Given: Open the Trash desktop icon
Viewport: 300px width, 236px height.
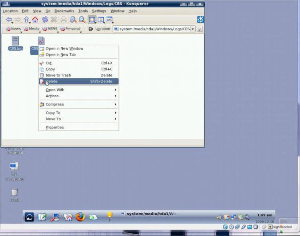Looking at the screenshot, I should tap(14, 195).
